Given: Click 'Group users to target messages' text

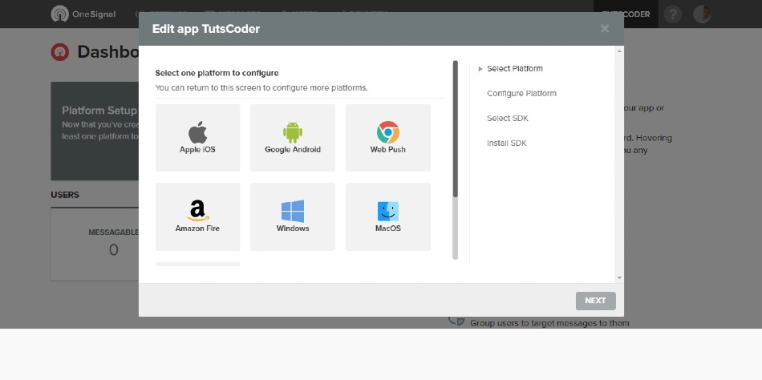Looking at the screenshot, I should pyautogui.click(x=549, y=323).
